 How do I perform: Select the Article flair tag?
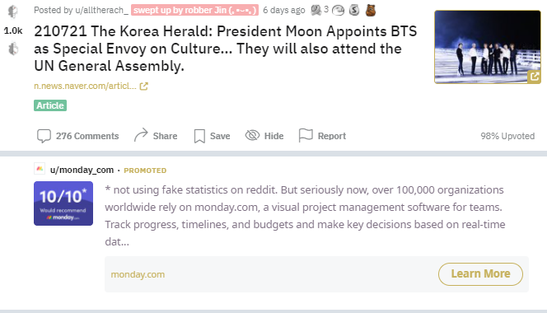pos(50,105)
